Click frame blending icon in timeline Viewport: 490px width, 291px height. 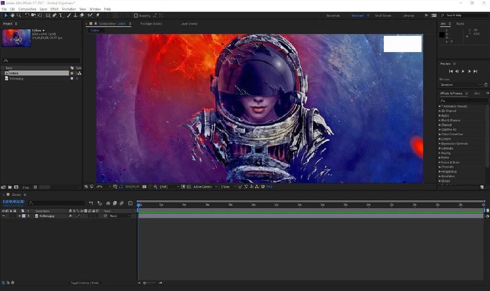click(x=115, y=203)
